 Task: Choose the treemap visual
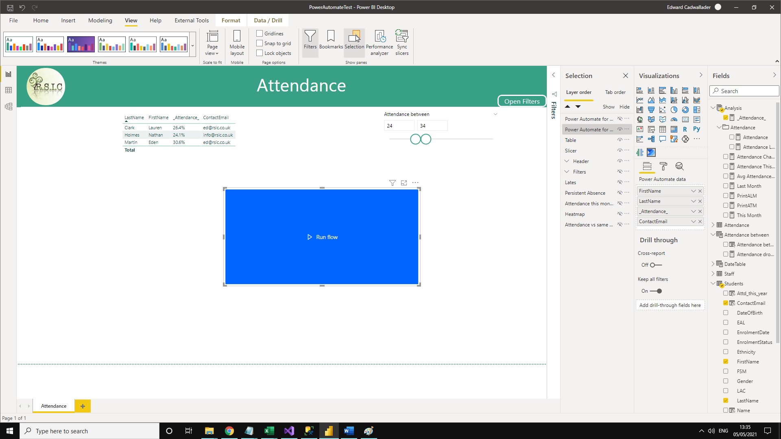(x=697, y=110)
